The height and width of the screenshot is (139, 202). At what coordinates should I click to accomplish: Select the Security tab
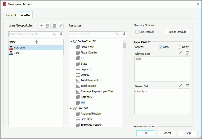(25, 15)
